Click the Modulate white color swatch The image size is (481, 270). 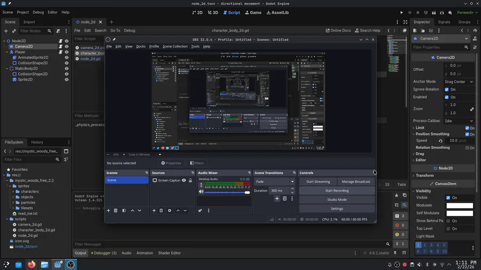click(x=460, y=205)
